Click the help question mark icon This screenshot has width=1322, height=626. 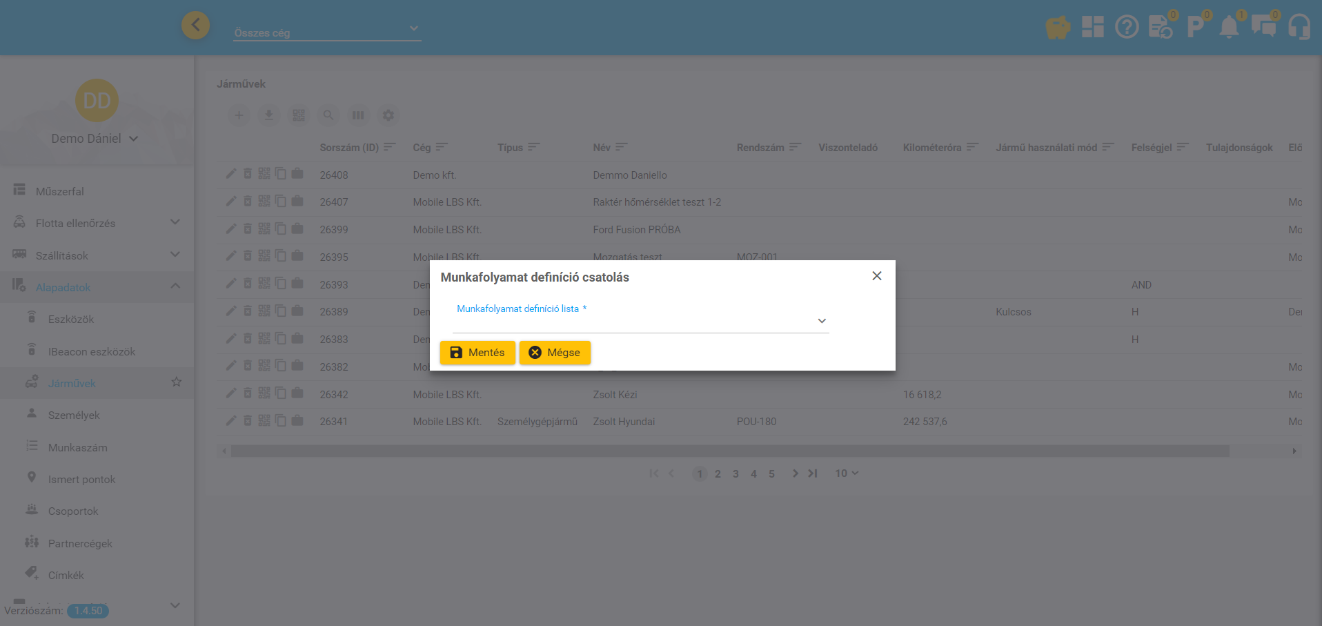coord(1127,28)
